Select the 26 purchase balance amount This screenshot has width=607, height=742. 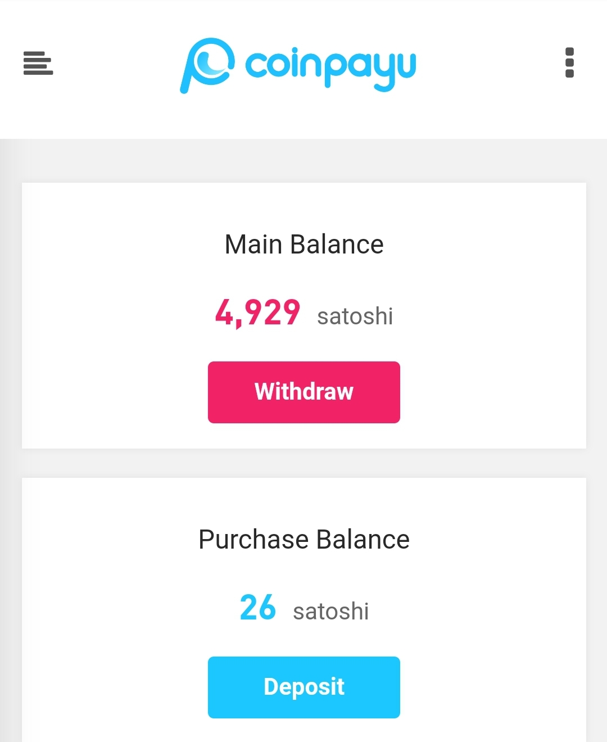[258, 608]
